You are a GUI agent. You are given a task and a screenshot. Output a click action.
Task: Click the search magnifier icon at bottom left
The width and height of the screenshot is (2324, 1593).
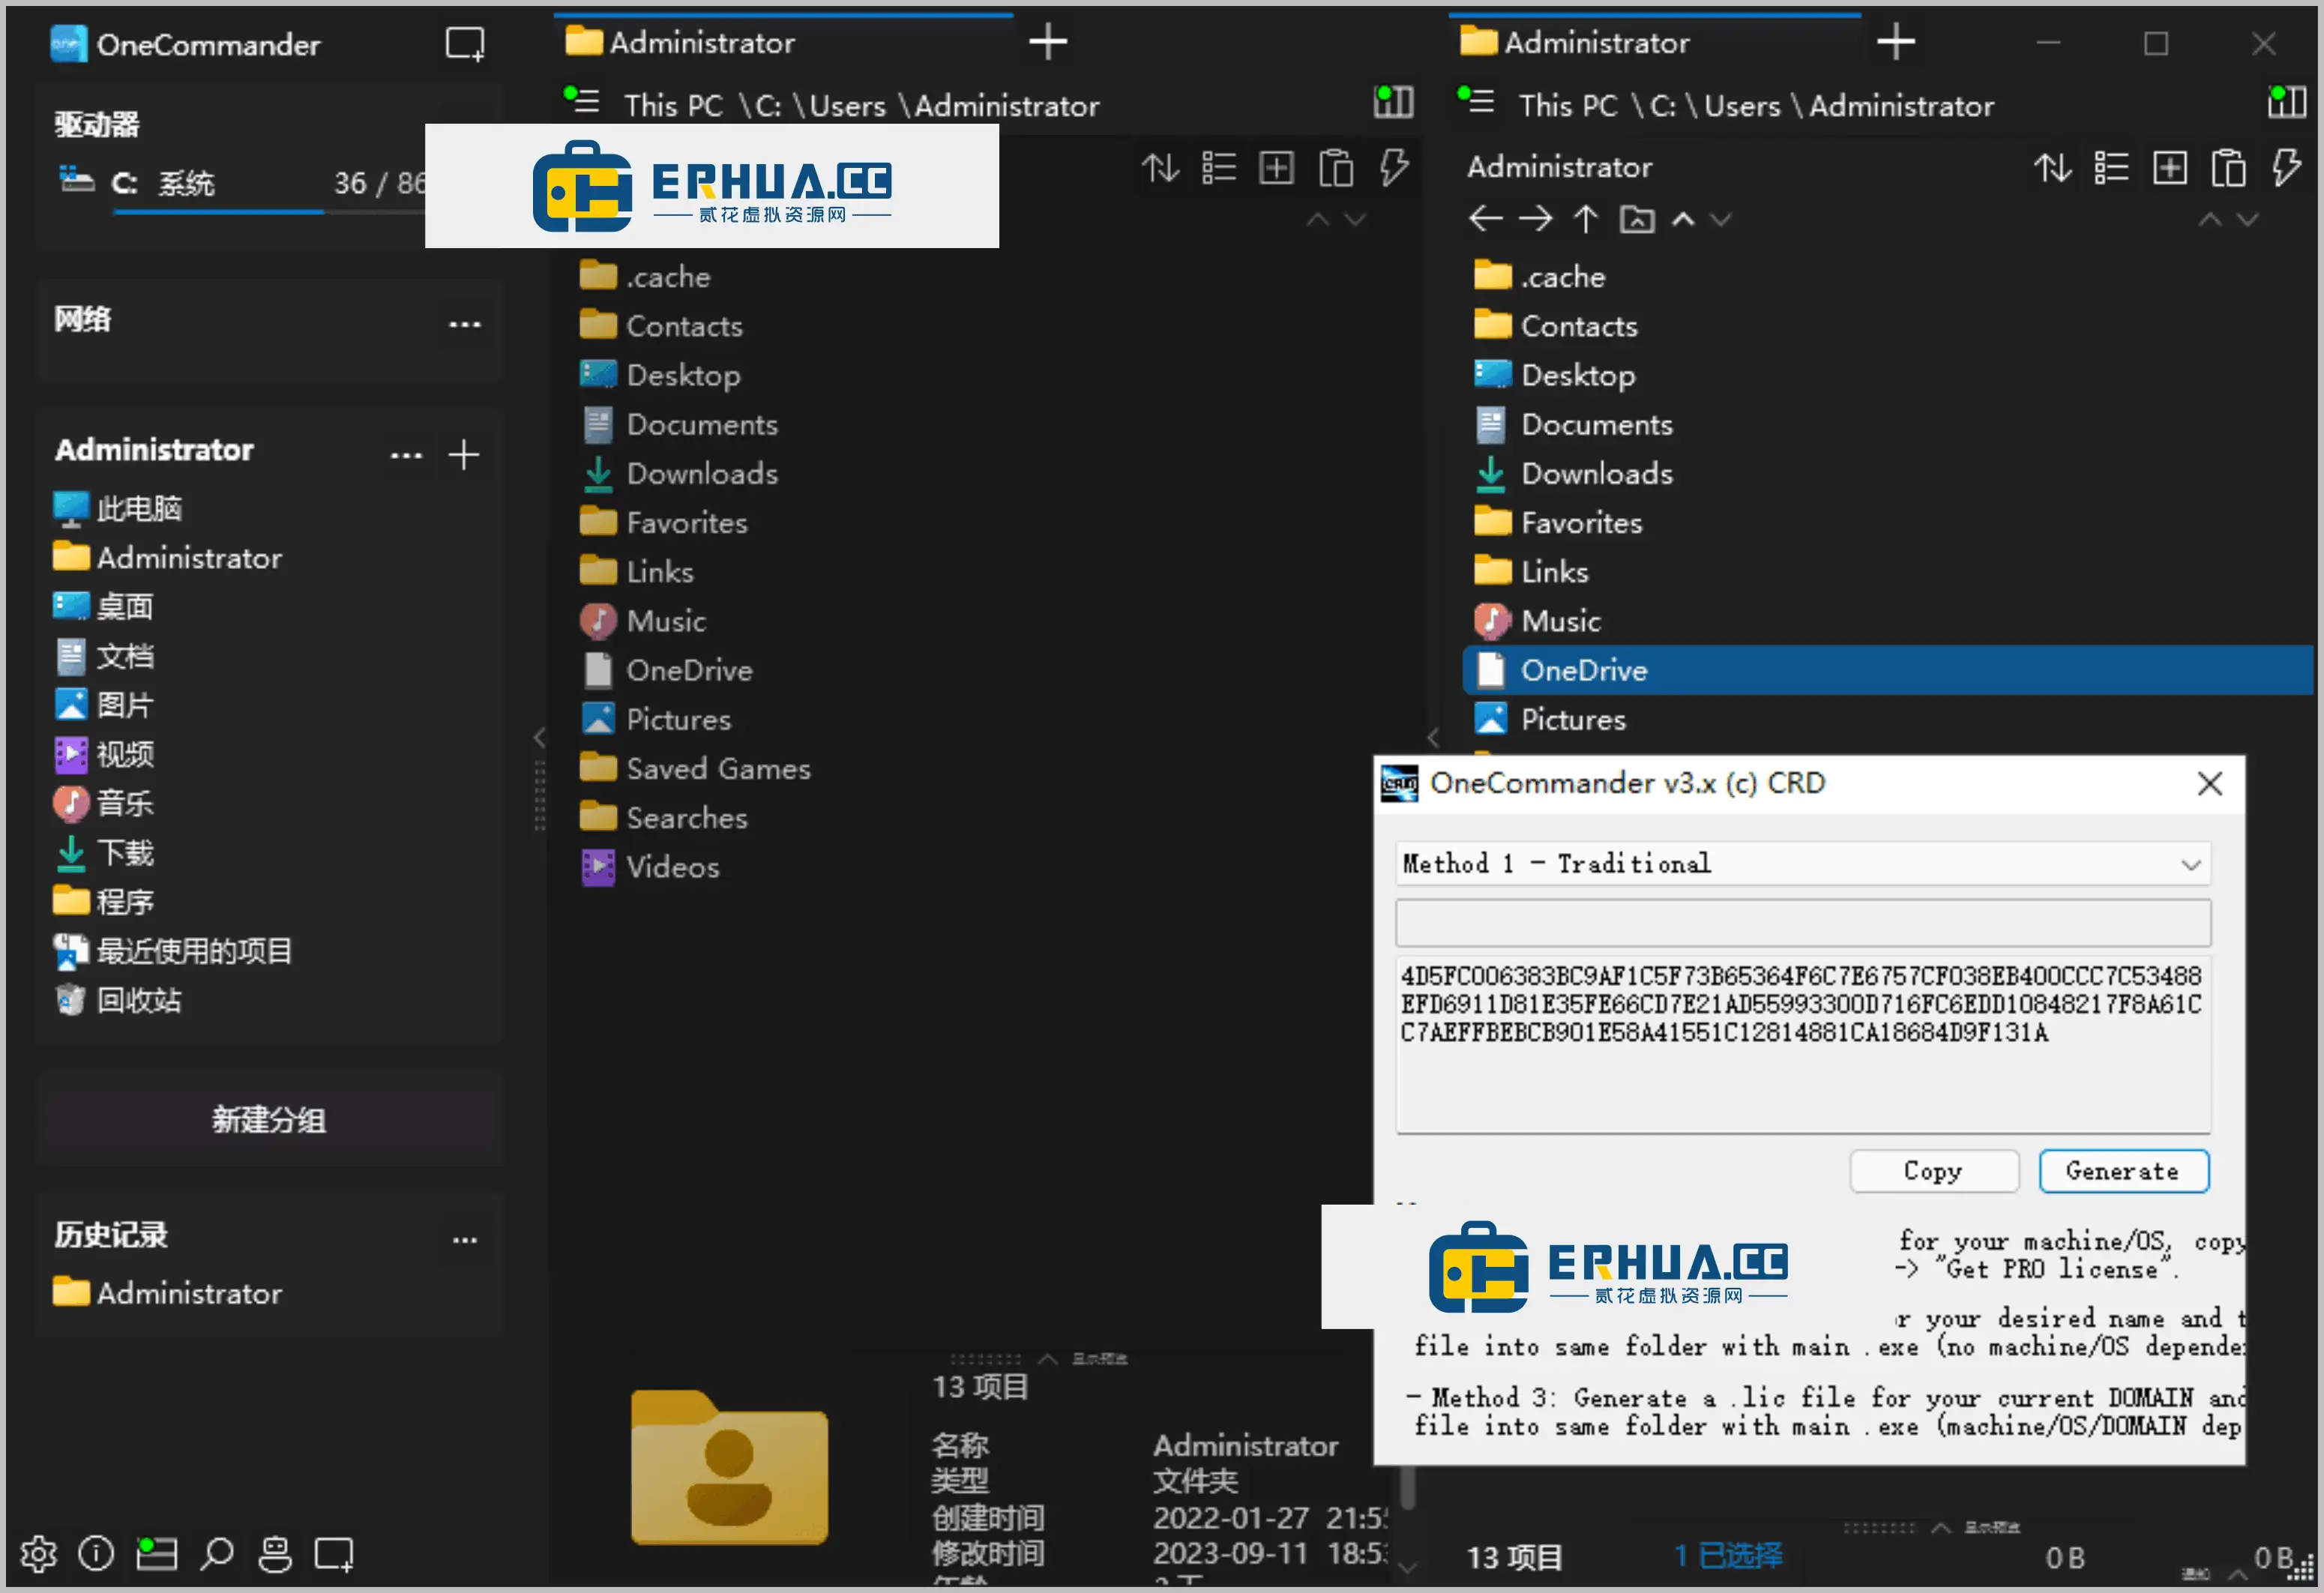click(x=217, y=1553)
